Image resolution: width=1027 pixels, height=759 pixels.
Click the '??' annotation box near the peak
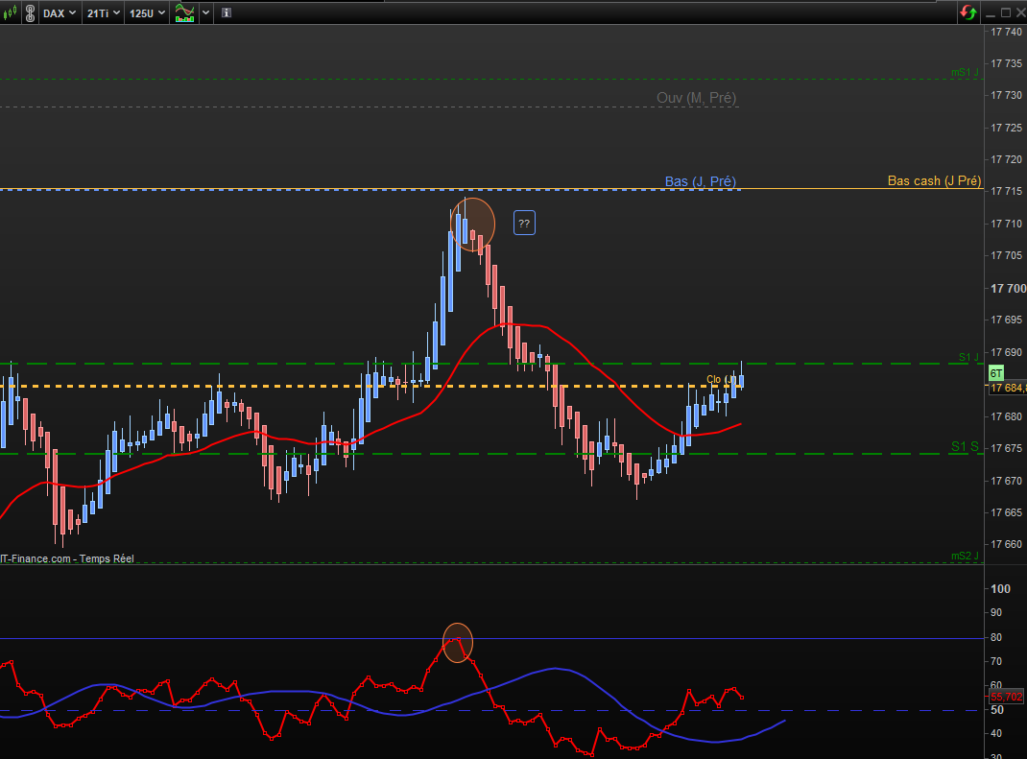click(524, 224)
